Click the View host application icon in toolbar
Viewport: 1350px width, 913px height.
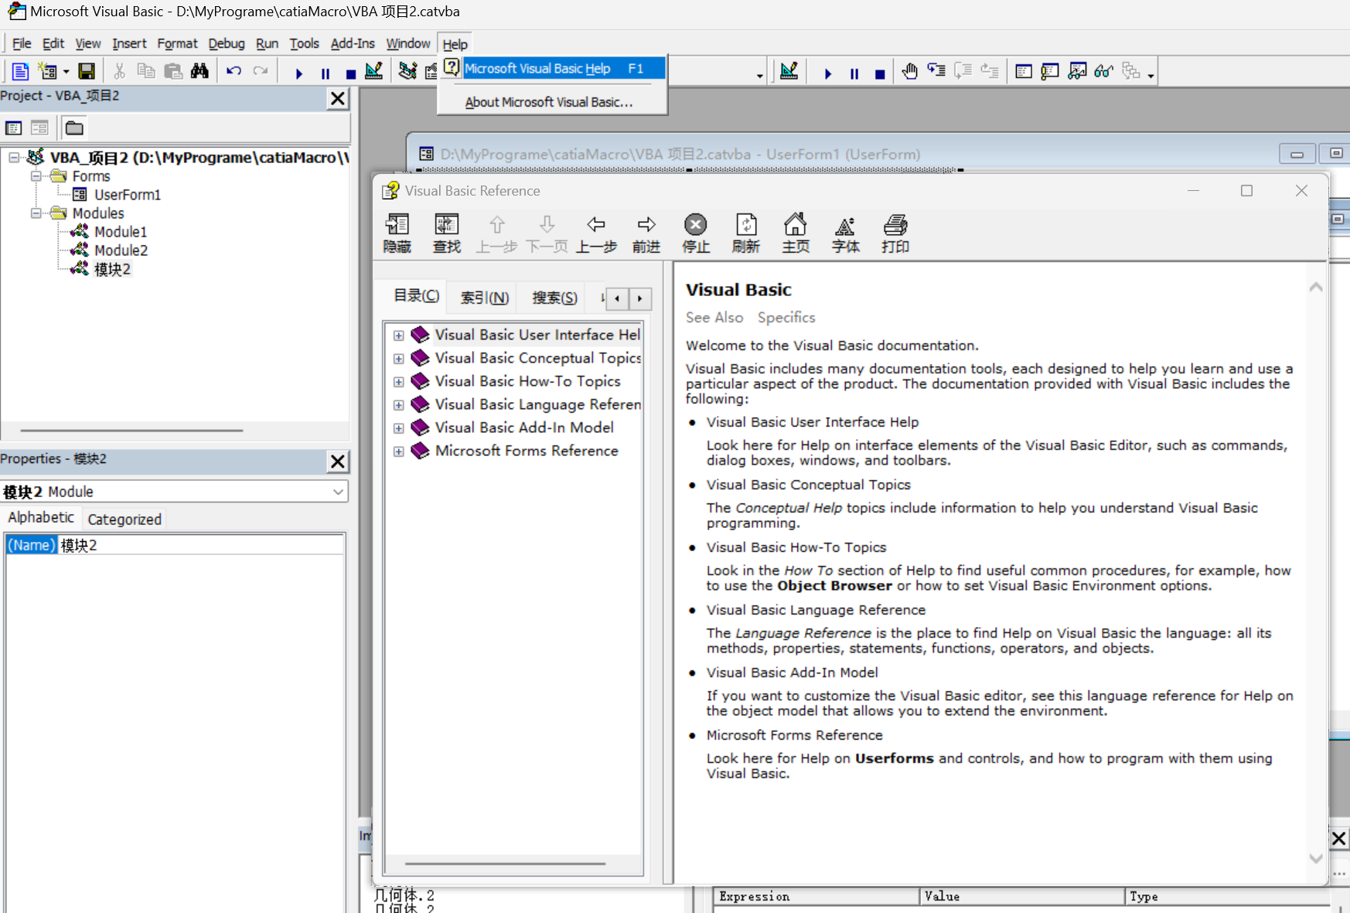[20, 72]
